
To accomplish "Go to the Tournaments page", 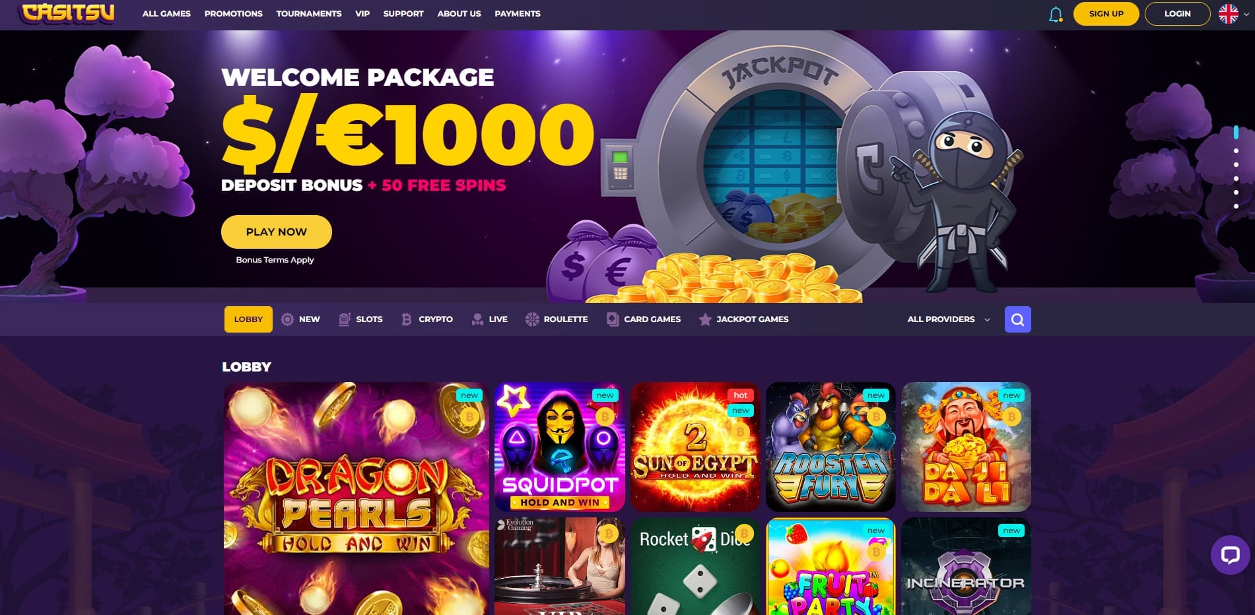I will point(308,14).
